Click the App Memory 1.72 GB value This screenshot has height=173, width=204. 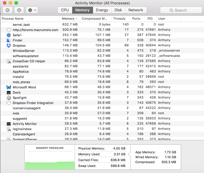coord(170,152)
